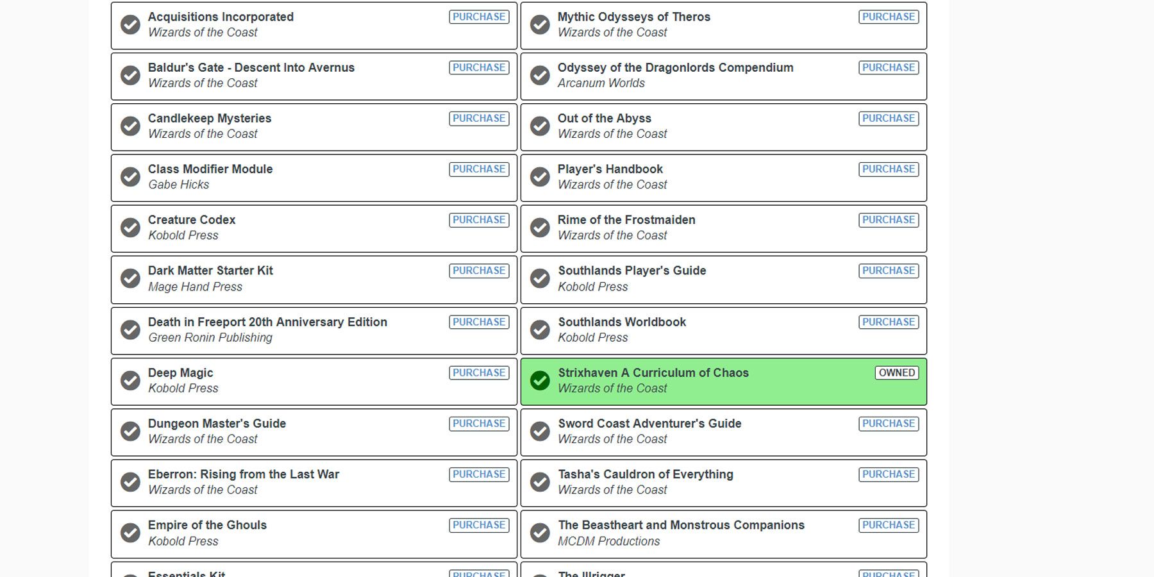Toggle green Strixhaven checkmark icon
Image resolution: width=1154 pixels, height=577 pixels.
pos(540,380)
